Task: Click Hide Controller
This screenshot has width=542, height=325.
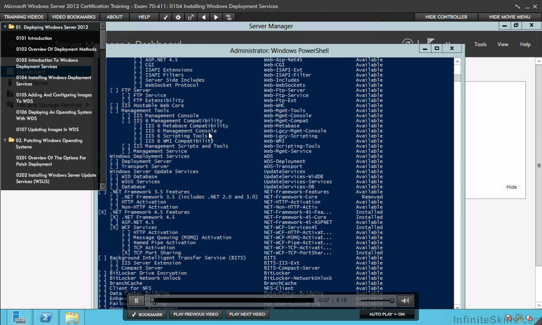Action: pyautogui.click(x=446, y=17)
